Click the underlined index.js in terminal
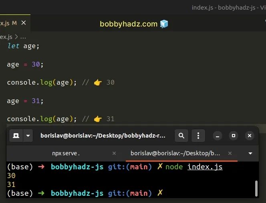266x203 pixels. 205,167
